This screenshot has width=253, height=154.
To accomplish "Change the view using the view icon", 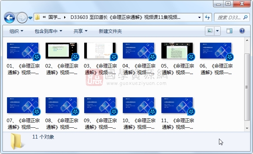I will 209,30.
